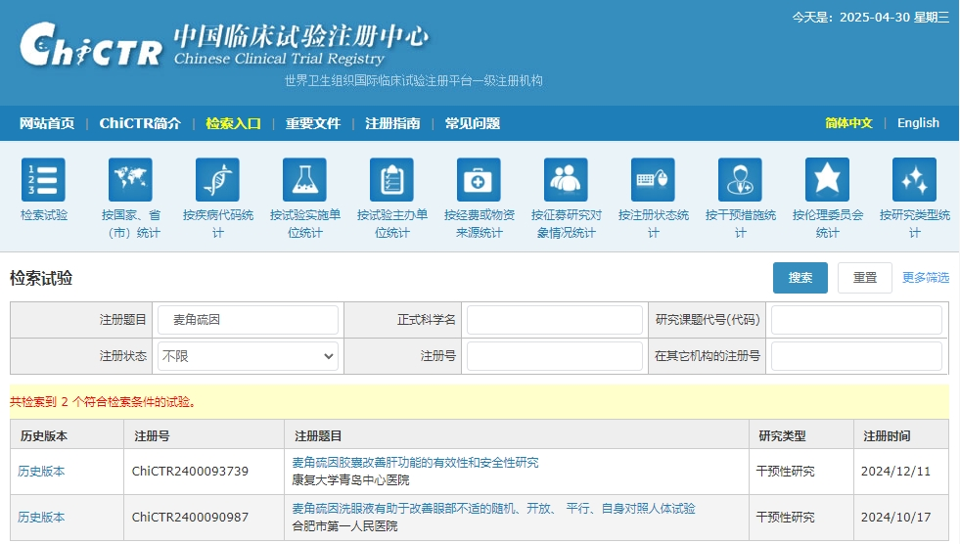Click the clipboard sponsor unit statistics icon
This screenshot has width=960, height=544.
(391, 180)
